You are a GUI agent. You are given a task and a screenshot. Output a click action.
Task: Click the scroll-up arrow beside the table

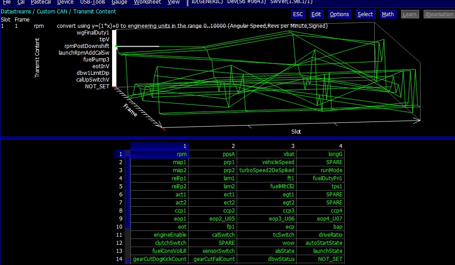tap(127, 154)
